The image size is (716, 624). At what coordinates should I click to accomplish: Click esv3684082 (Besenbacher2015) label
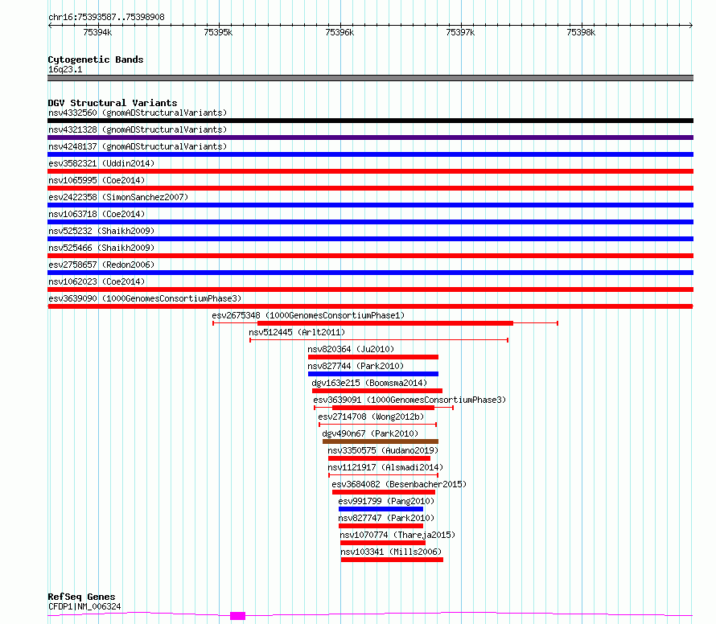coord(399,484)
